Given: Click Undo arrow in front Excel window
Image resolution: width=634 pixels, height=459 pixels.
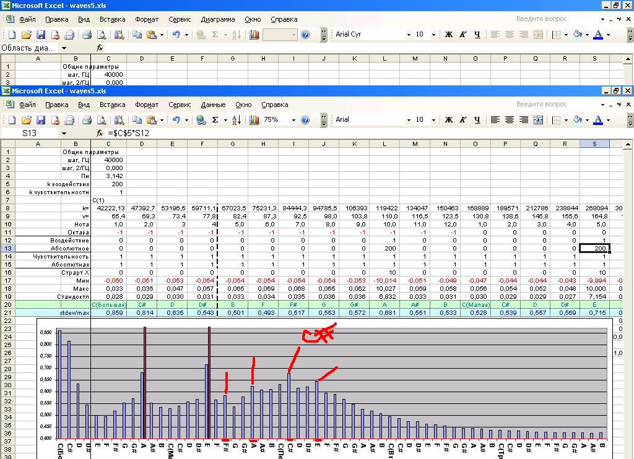Looking at the screenshot, I should [176, 120].
